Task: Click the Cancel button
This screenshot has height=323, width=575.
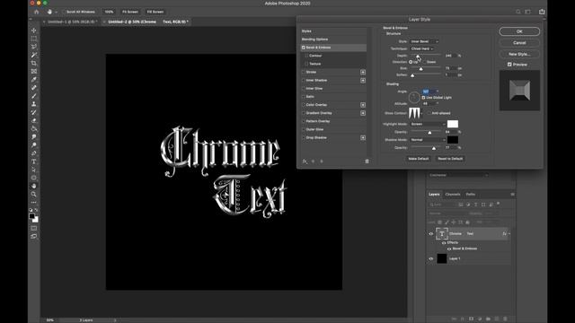Action: [519, 43]
